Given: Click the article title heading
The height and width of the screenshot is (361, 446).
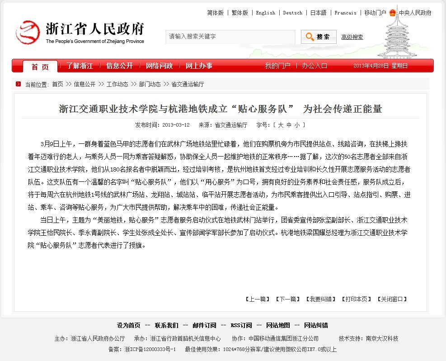Looking at the screenshot, I should click(x=221, y=109).
